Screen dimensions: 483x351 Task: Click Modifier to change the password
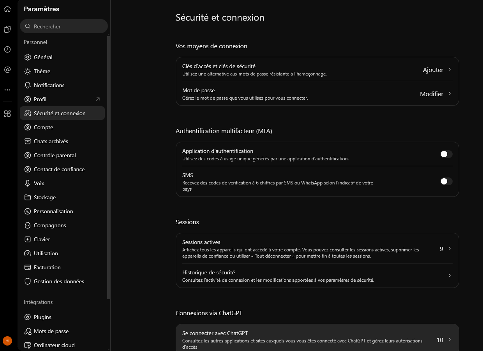[432, 94]
